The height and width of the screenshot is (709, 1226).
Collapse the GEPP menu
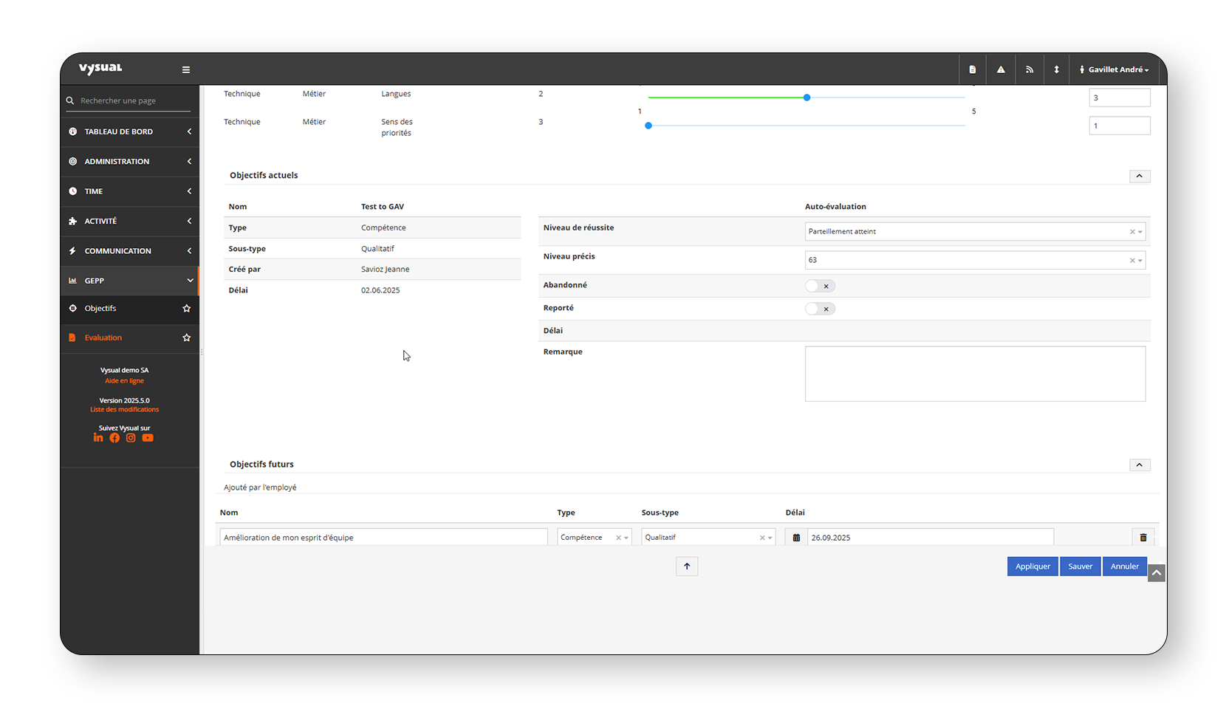point(130,281)
